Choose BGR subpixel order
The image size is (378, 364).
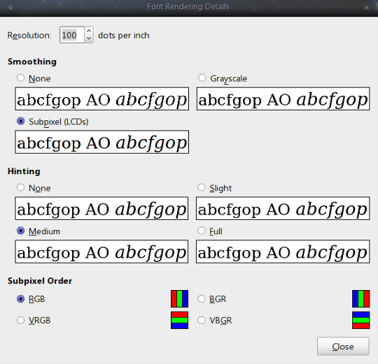pos(202,299)
